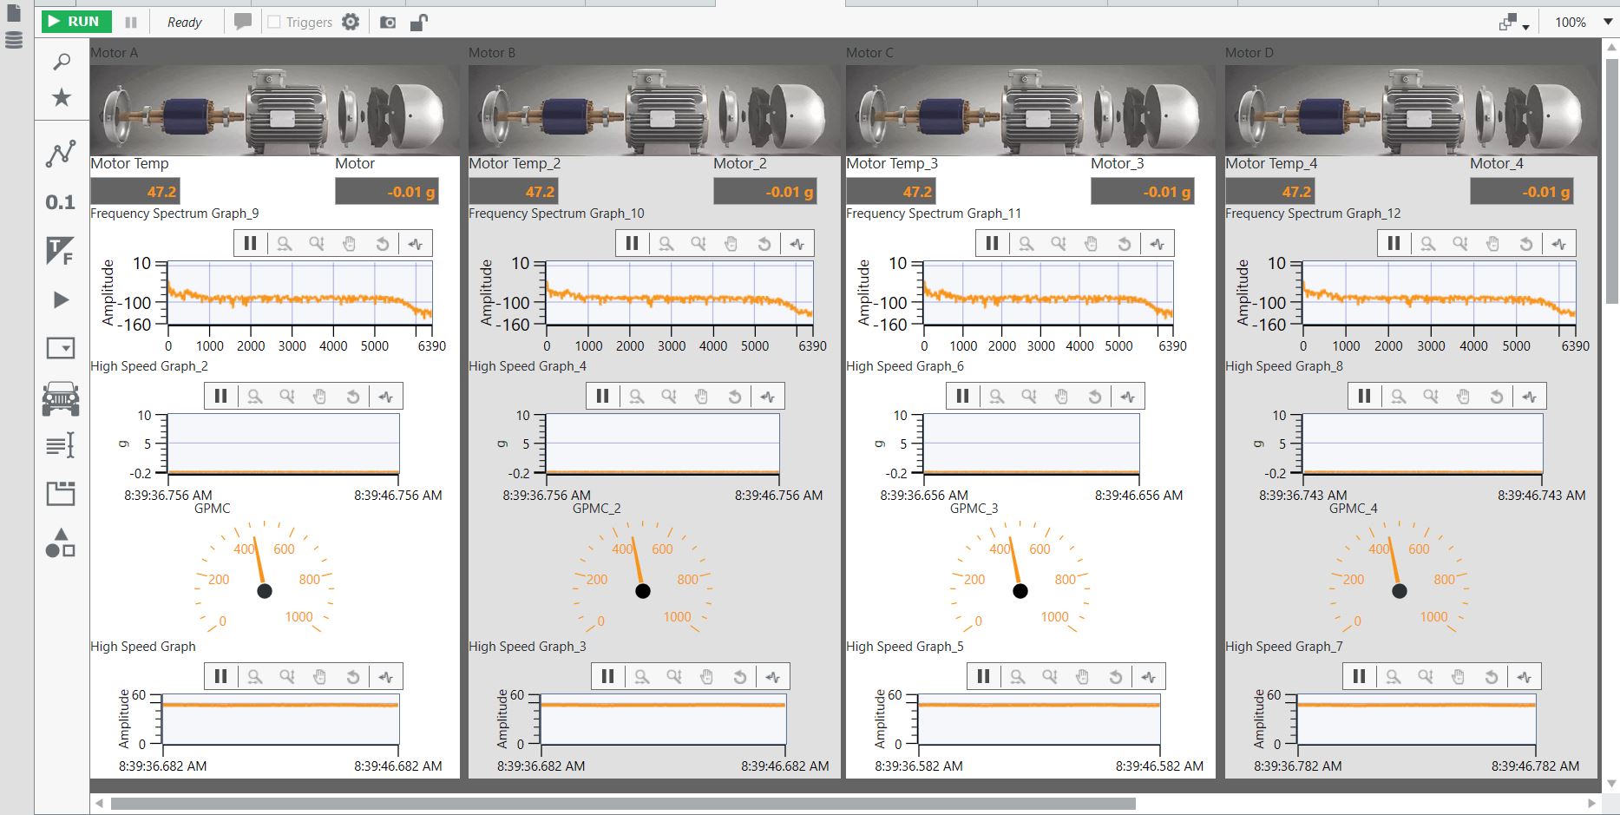Open the favorites star in the palette
The height and width of the screenshot is (815, 1620).
tap(62, 97)
